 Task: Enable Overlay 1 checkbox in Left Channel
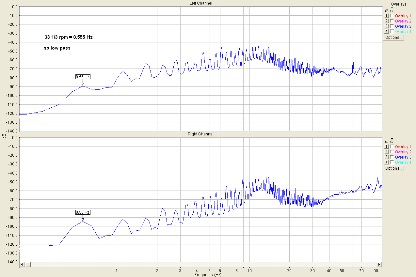(x=392, y=16)
